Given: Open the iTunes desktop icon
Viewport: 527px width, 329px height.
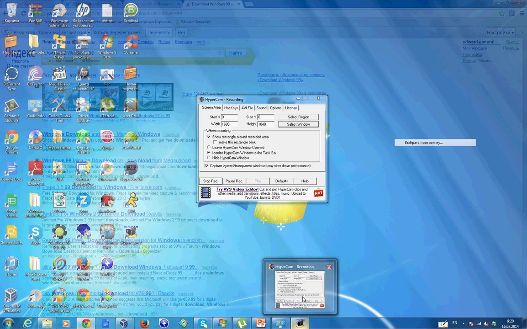Looking at the screenshot, I should click(11, 266).
